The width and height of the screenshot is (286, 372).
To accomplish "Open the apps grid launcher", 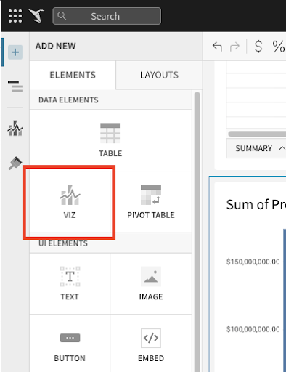I will pyautogui.click(x=15, y=16).
